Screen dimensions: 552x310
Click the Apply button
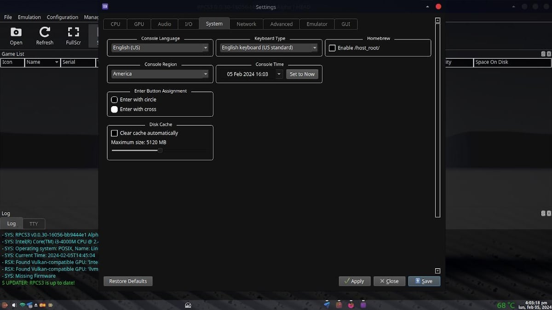click(x=354, y=281)
